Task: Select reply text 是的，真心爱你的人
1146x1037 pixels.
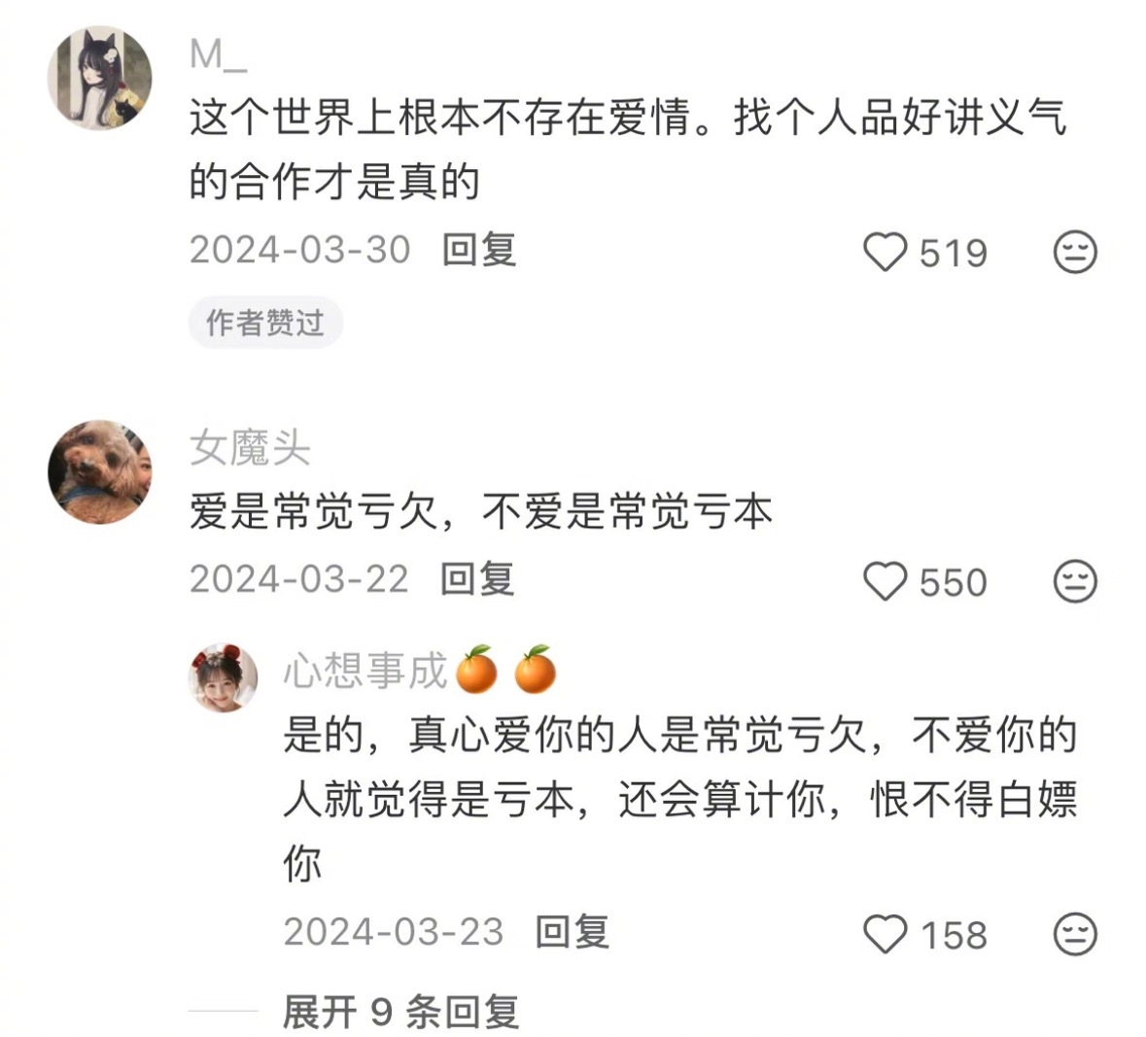Action: 470,735
